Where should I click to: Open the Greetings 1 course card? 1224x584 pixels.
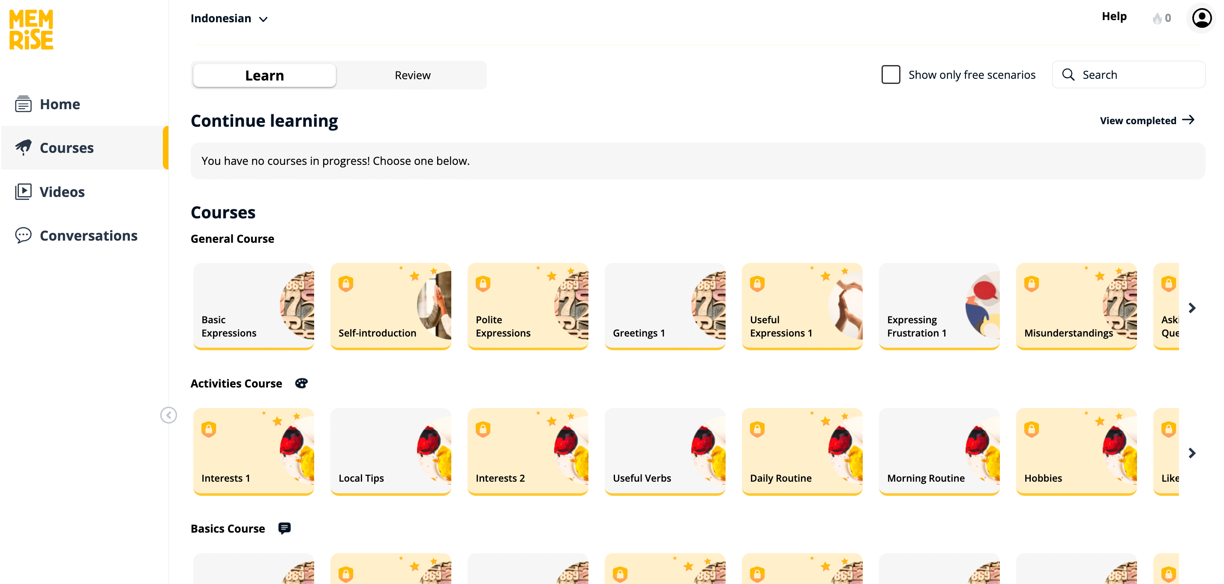(x=664, y=306)
